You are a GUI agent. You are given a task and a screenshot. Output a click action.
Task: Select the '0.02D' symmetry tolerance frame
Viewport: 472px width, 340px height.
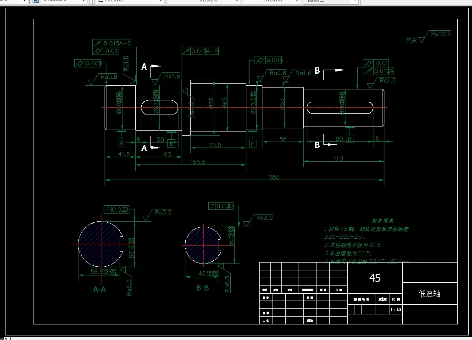tap(221, 206)
